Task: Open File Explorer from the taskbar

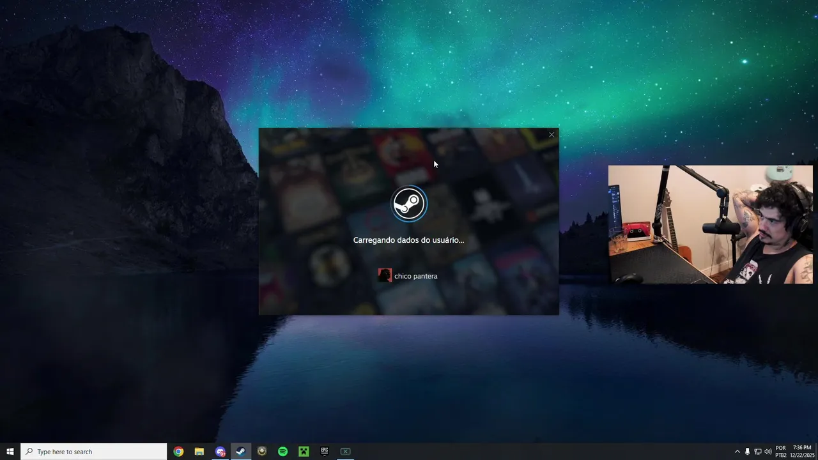Action: tap(199, 452)
